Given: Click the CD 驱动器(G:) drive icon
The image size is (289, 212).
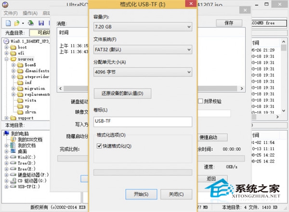Looking at the screenshot, I should tap(13, 181).
